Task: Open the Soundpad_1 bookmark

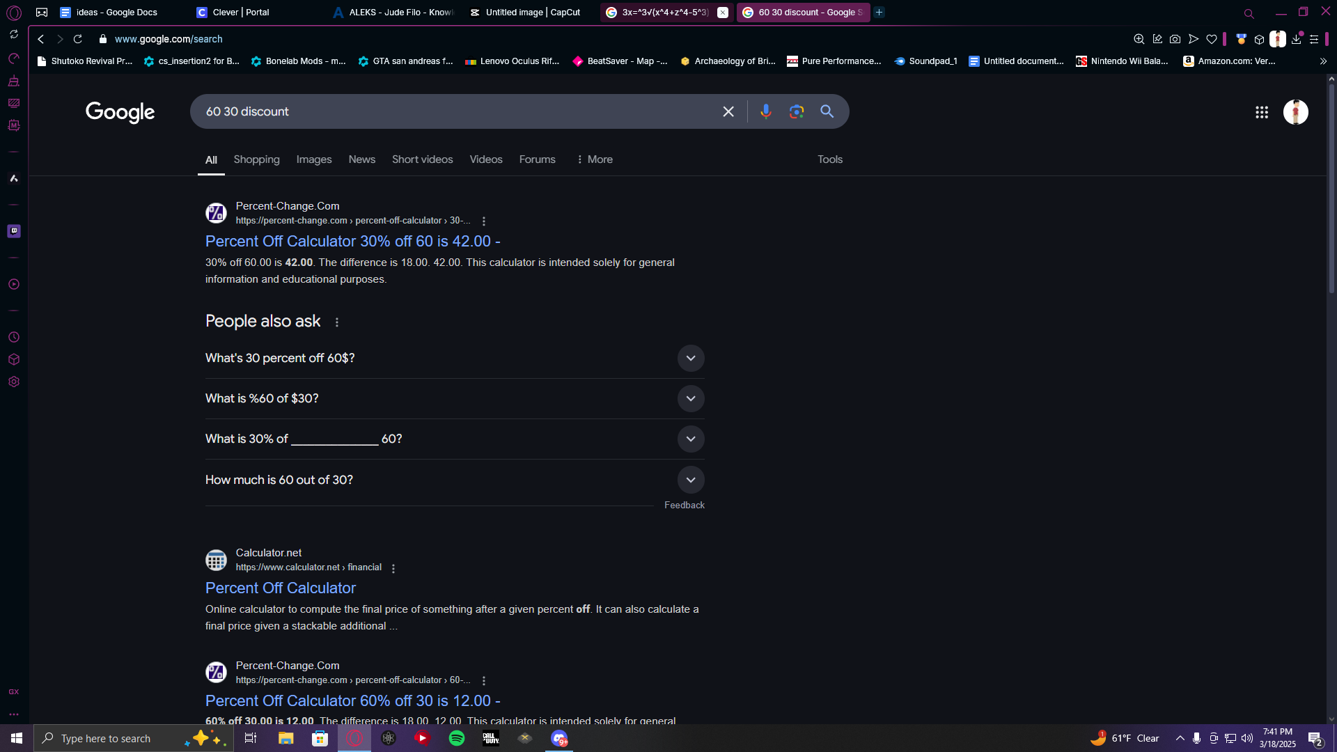Action: 926,61
